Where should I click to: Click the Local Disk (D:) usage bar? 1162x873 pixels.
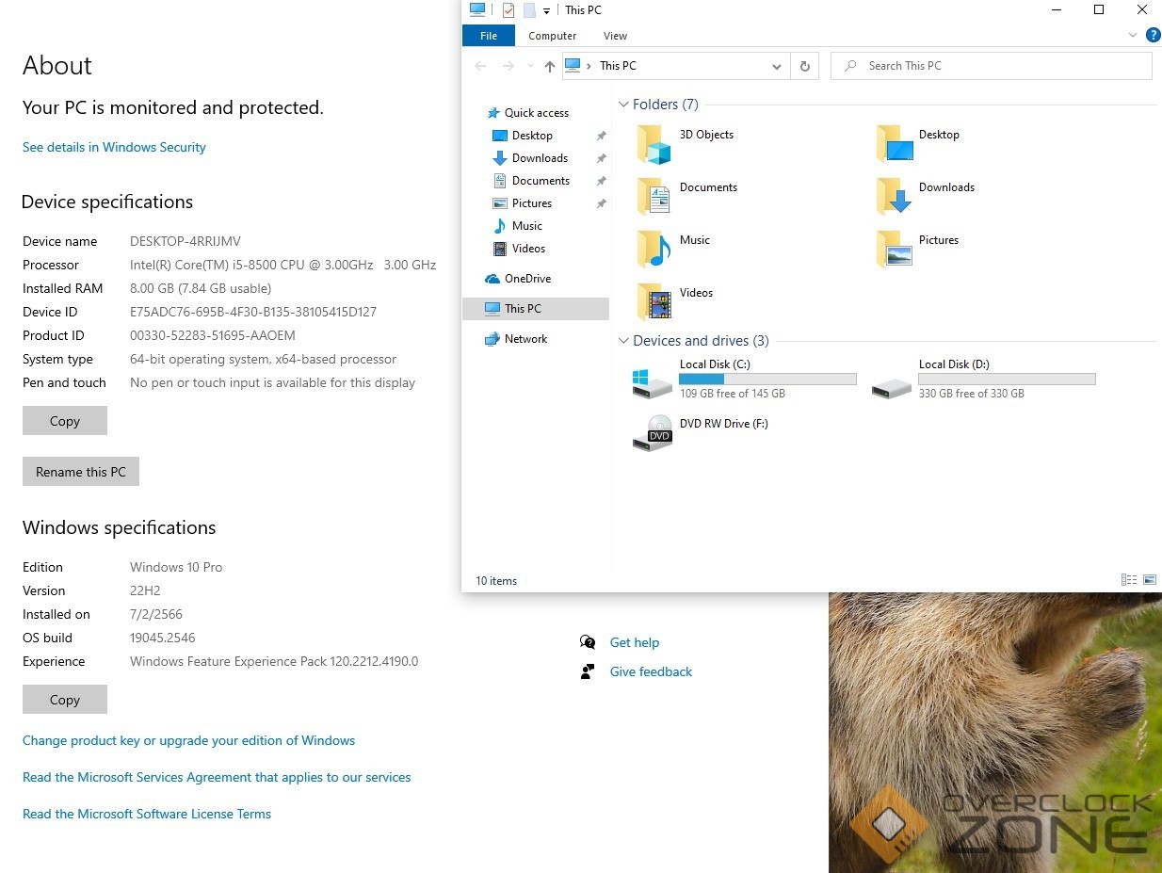coord(1008,380)
